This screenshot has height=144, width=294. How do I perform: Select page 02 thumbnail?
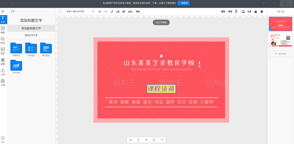[x=280, y=40]
